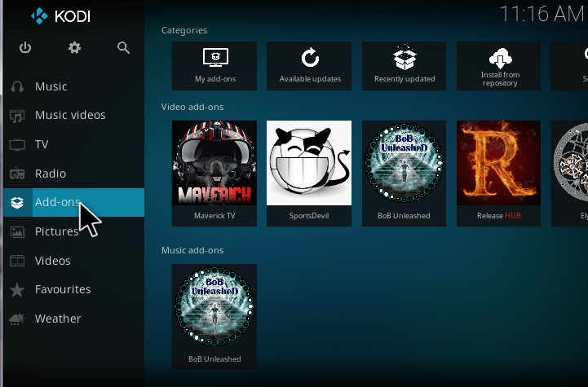
Task: Open the Radio section
Action: pos(51,174)
